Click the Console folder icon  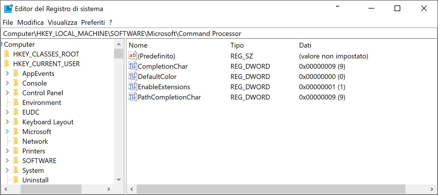[16, 83]
